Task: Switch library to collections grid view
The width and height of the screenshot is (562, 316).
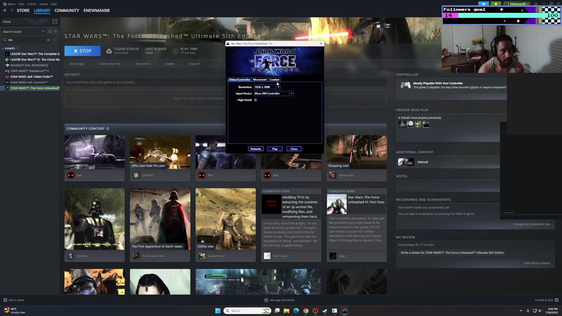Action: click(55, 21)
